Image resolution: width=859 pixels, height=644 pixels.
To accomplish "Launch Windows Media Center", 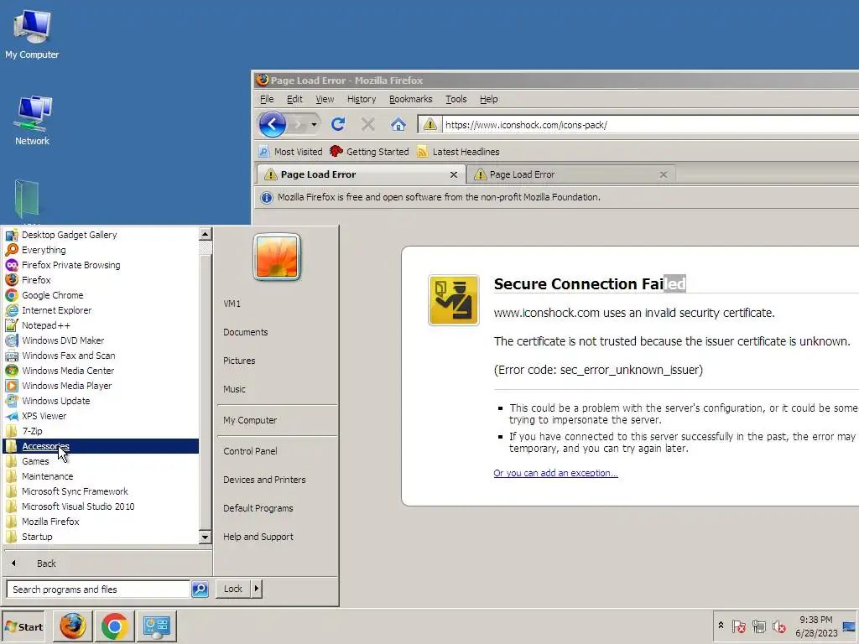I will point(101,371).
